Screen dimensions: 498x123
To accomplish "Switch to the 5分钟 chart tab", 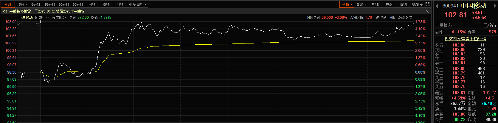I will pos(36,4).
